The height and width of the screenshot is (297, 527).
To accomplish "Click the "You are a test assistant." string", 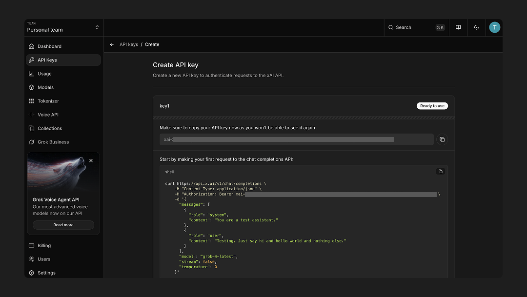I will click(246, 220).
